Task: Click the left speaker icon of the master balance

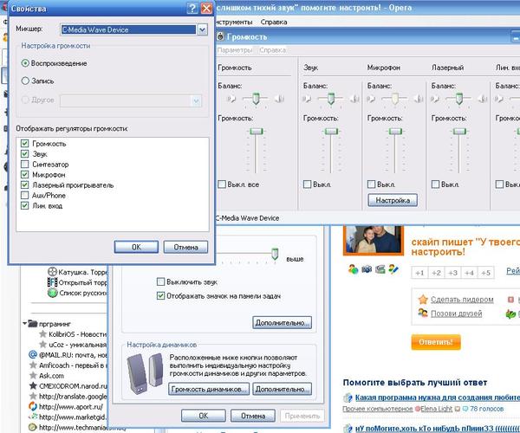Action: point(231,99)
